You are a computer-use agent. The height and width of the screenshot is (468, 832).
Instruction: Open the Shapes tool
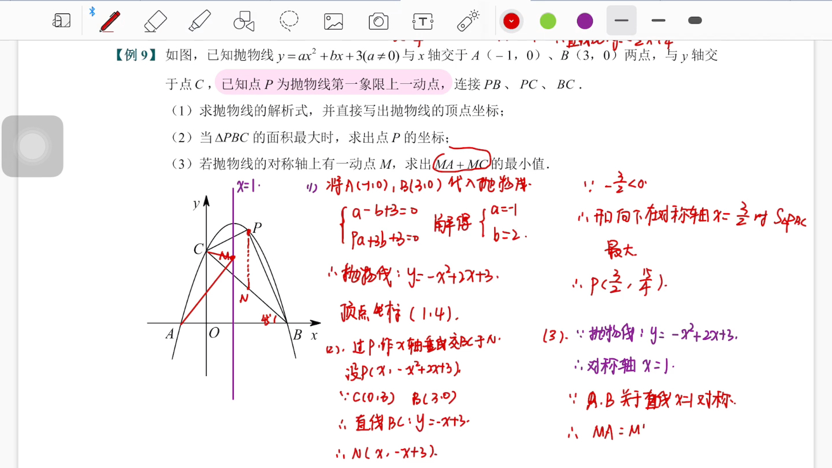click(243, 20)
